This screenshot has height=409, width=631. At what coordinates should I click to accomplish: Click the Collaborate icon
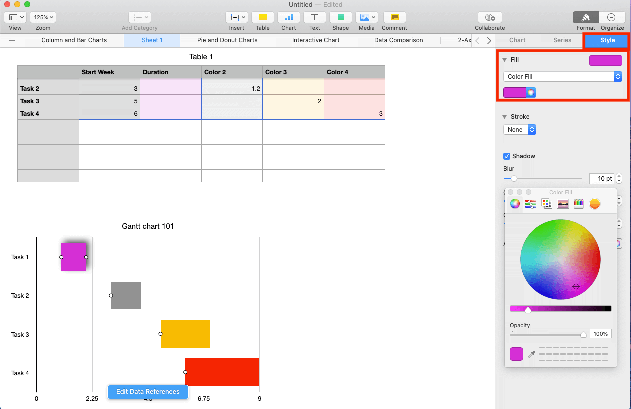pyautogui.click(x=490, y=17)
